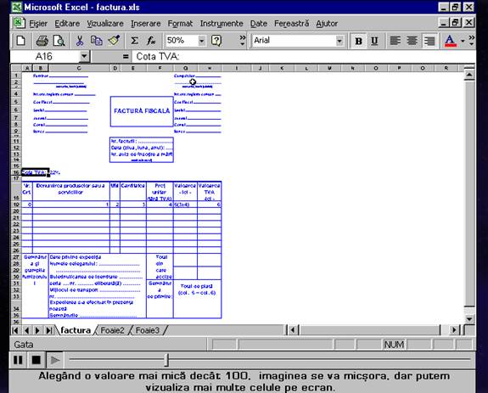
Task: Open the Fereastră menu
Action: tap(292, 24)
